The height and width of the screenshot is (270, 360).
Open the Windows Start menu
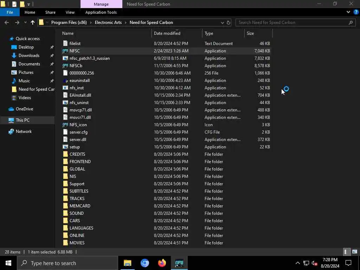click(x=8, y=263)
